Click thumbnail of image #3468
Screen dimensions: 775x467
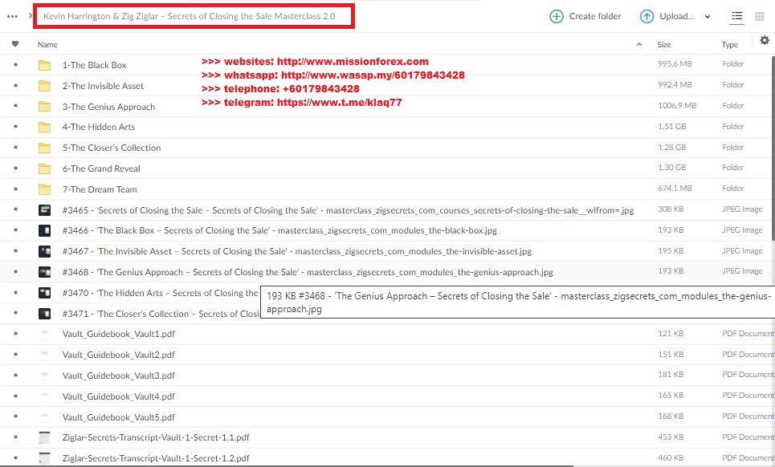(x=44, y=272)
